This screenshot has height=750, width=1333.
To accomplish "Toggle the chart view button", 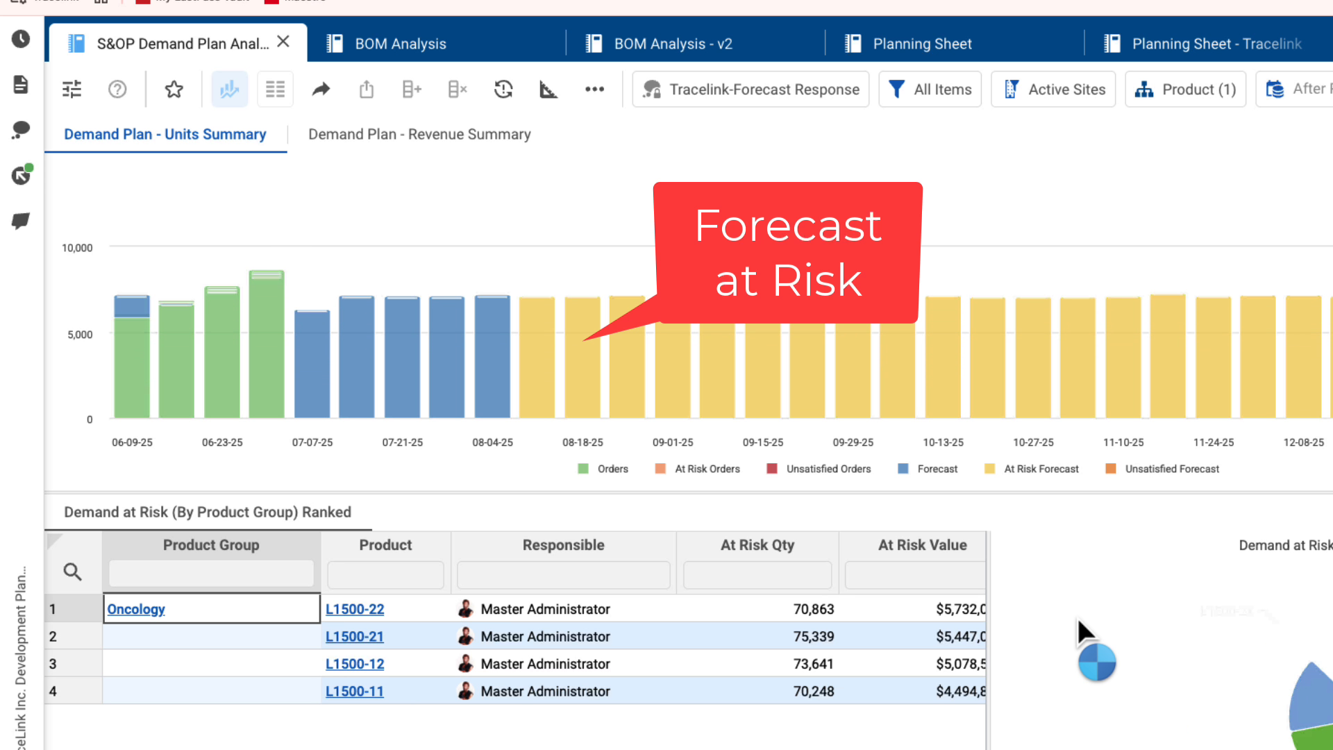I will click(229, 89).
